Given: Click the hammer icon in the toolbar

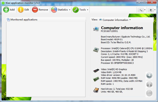Looking at the screenshot, I should pos(141,10).
